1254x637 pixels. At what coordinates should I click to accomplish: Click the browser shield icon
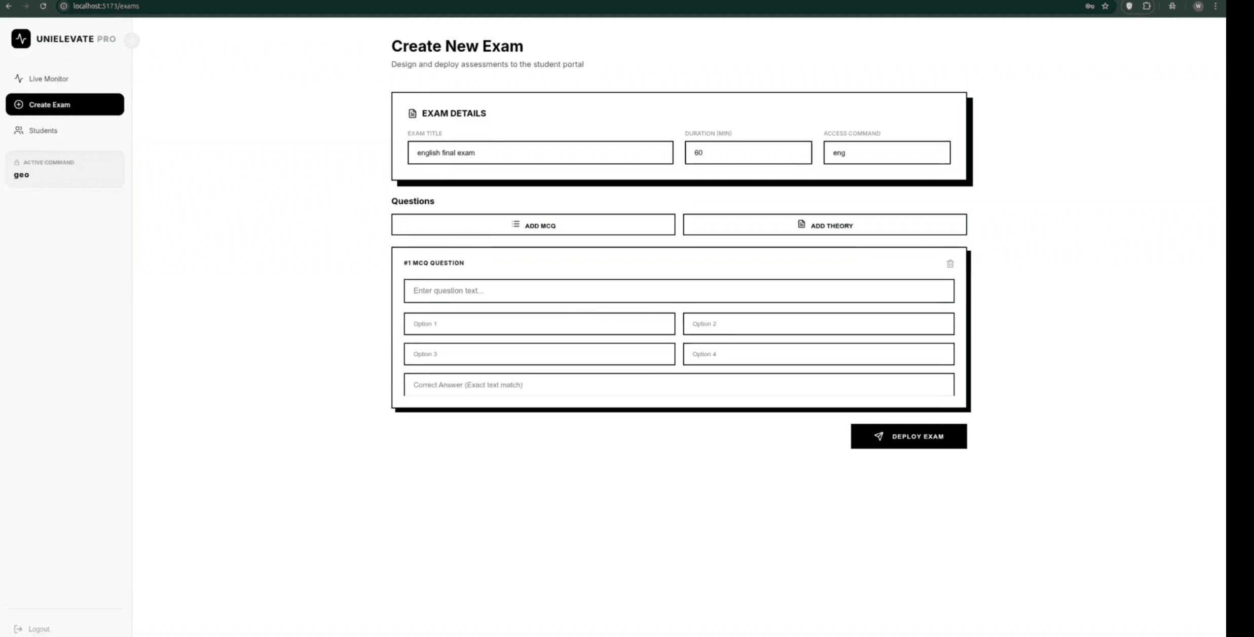(x=1129, y=6)
